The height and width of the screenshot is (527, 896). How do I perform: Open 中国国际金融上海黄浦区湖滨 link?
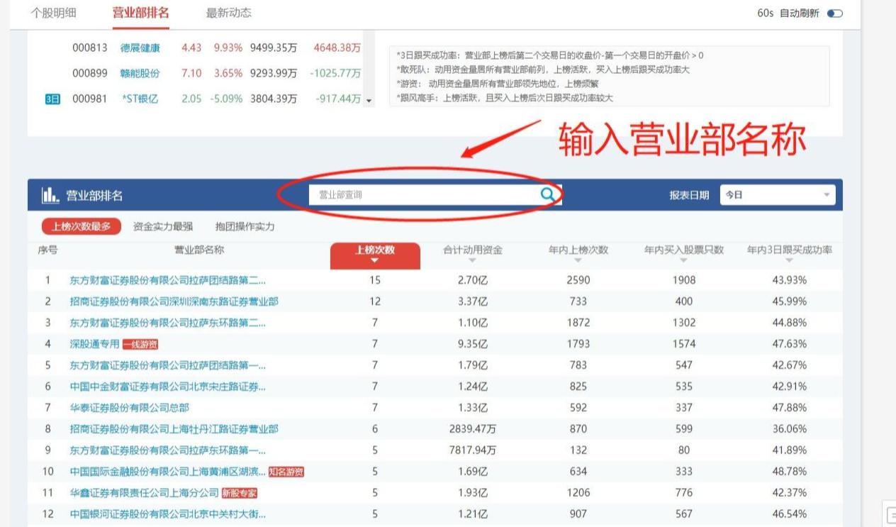pyautogui.click(x=168, y=472)
